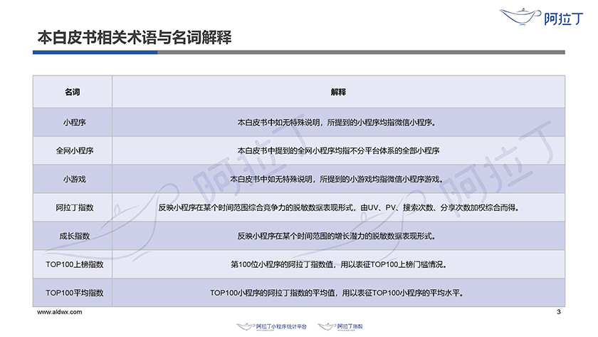Select the 成长指数 term cell

73,236
